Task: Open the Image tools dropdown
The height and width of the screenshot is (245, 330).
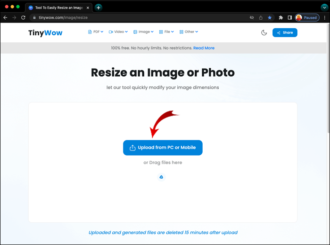Action: (143, 32)
